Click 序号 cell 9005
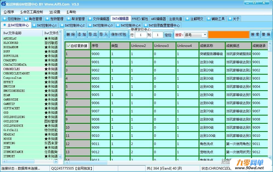This screenshot has width=273, height=172. pyautogui.click(x=100, y=95)
